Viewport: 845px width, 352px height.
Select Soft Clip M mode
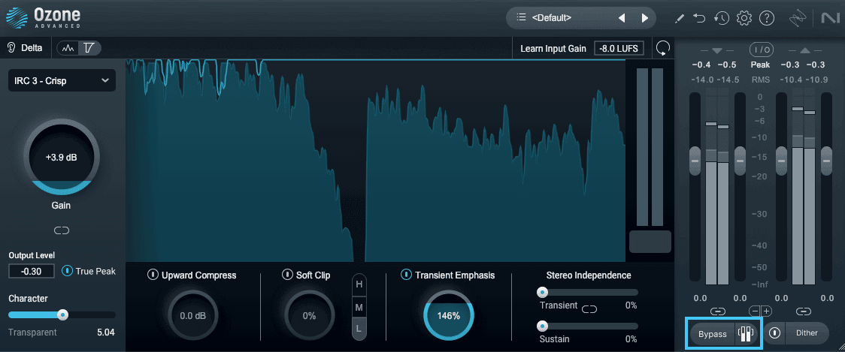(359, 307)
